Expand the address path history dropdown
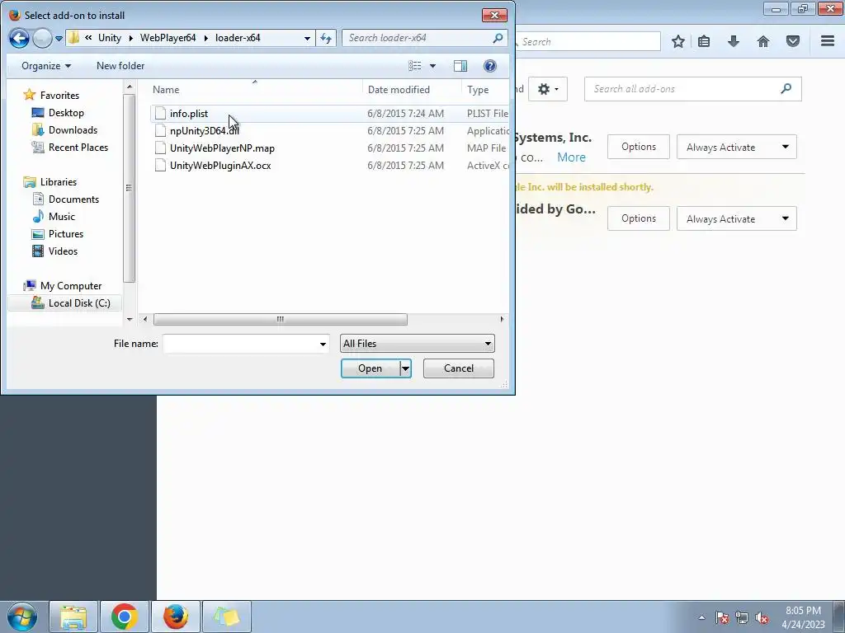This screenshot has height=633, width=845. [307, 38]
